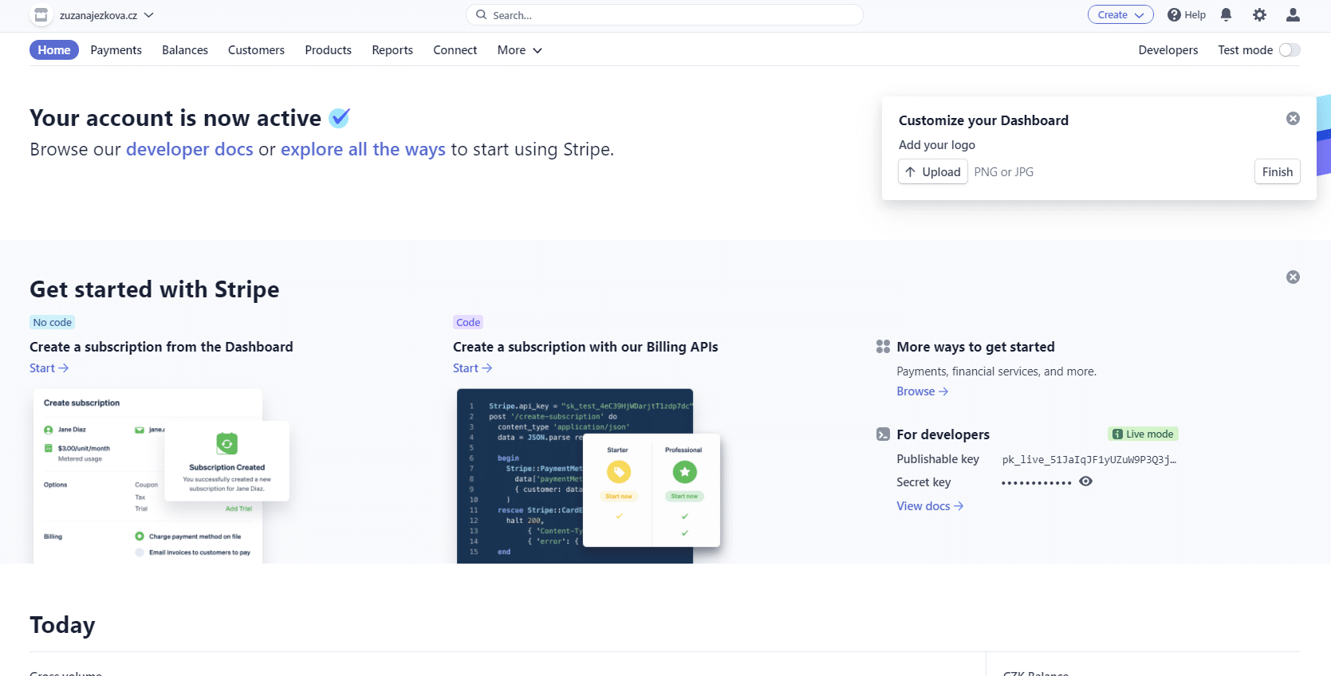Click the hidden Secret key dots

1036,483
